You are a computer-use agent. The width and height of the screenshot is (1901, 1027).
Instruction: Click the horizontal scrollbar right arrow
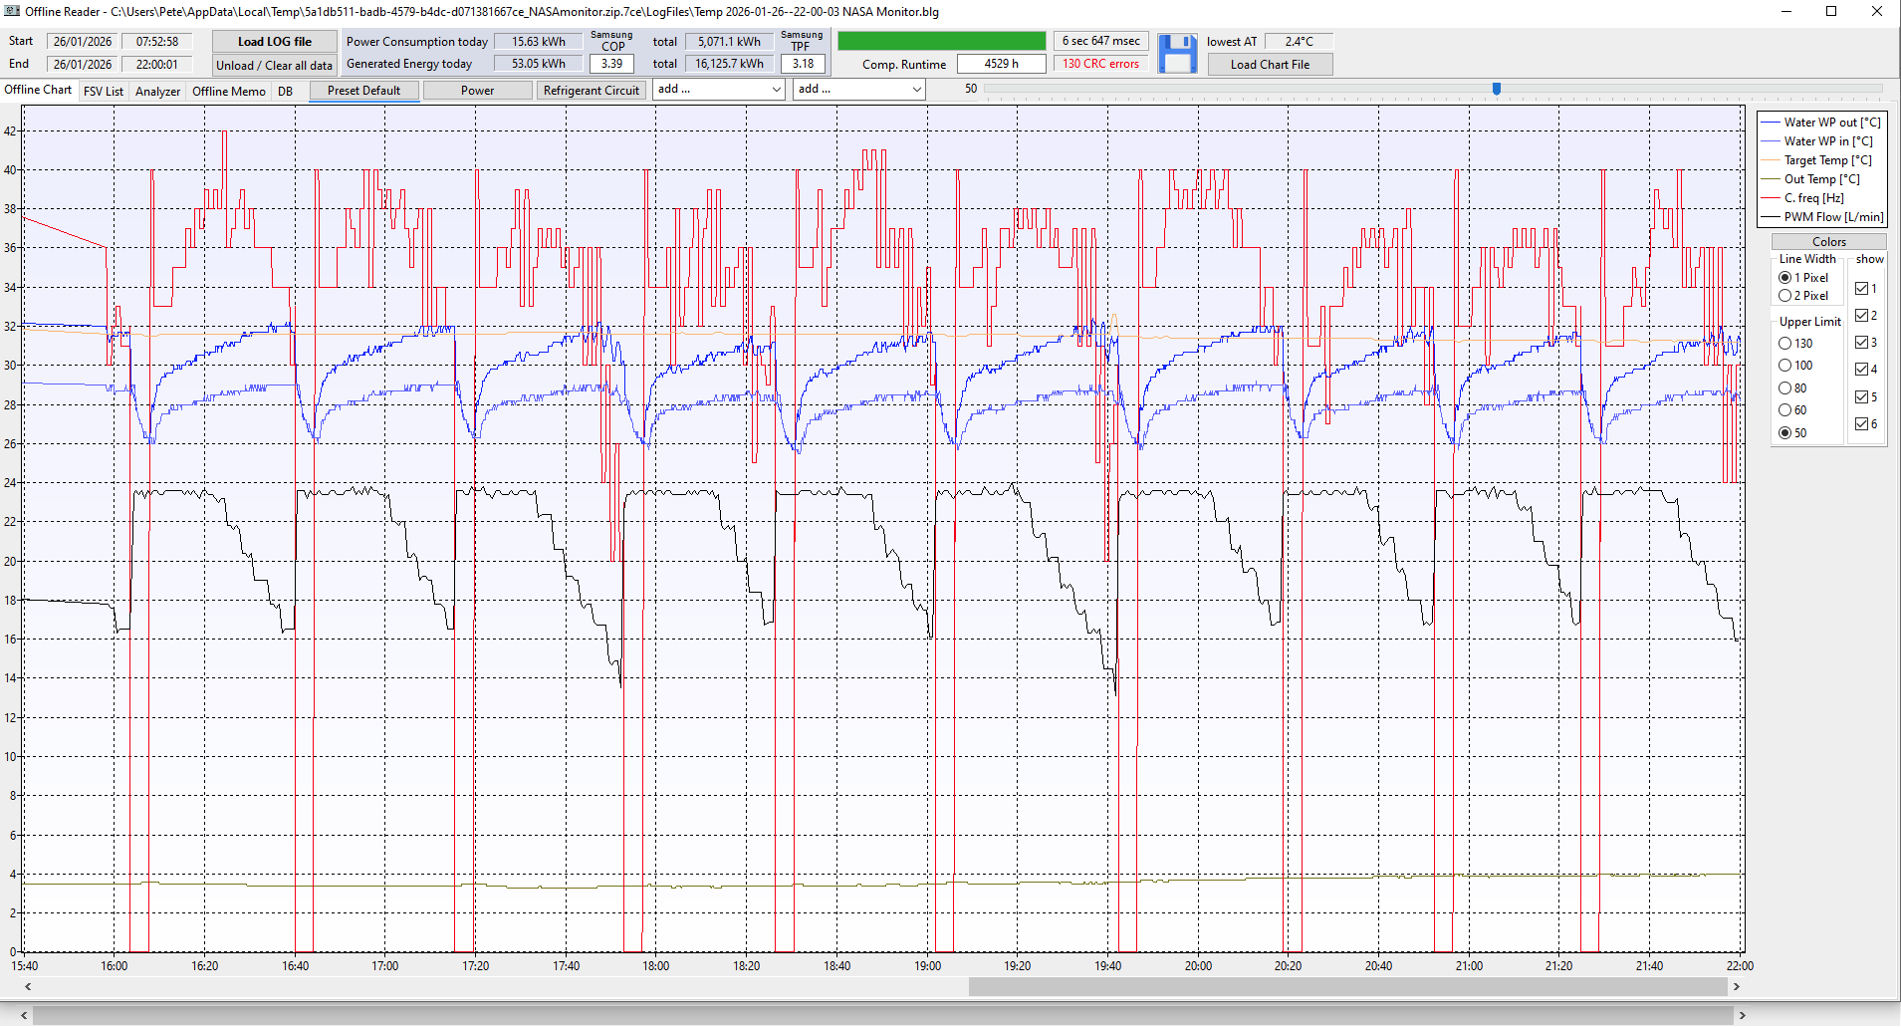[x=1736, y=986]
